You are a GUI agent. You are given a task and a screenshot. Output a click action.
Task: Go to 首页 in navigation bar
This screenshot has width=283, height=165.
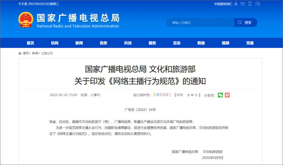[x=30, y=43]
